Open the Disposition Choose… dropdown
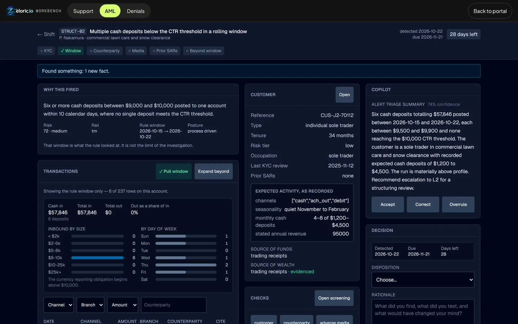Screen dimensions: 518x324 [x=423, y=280]
